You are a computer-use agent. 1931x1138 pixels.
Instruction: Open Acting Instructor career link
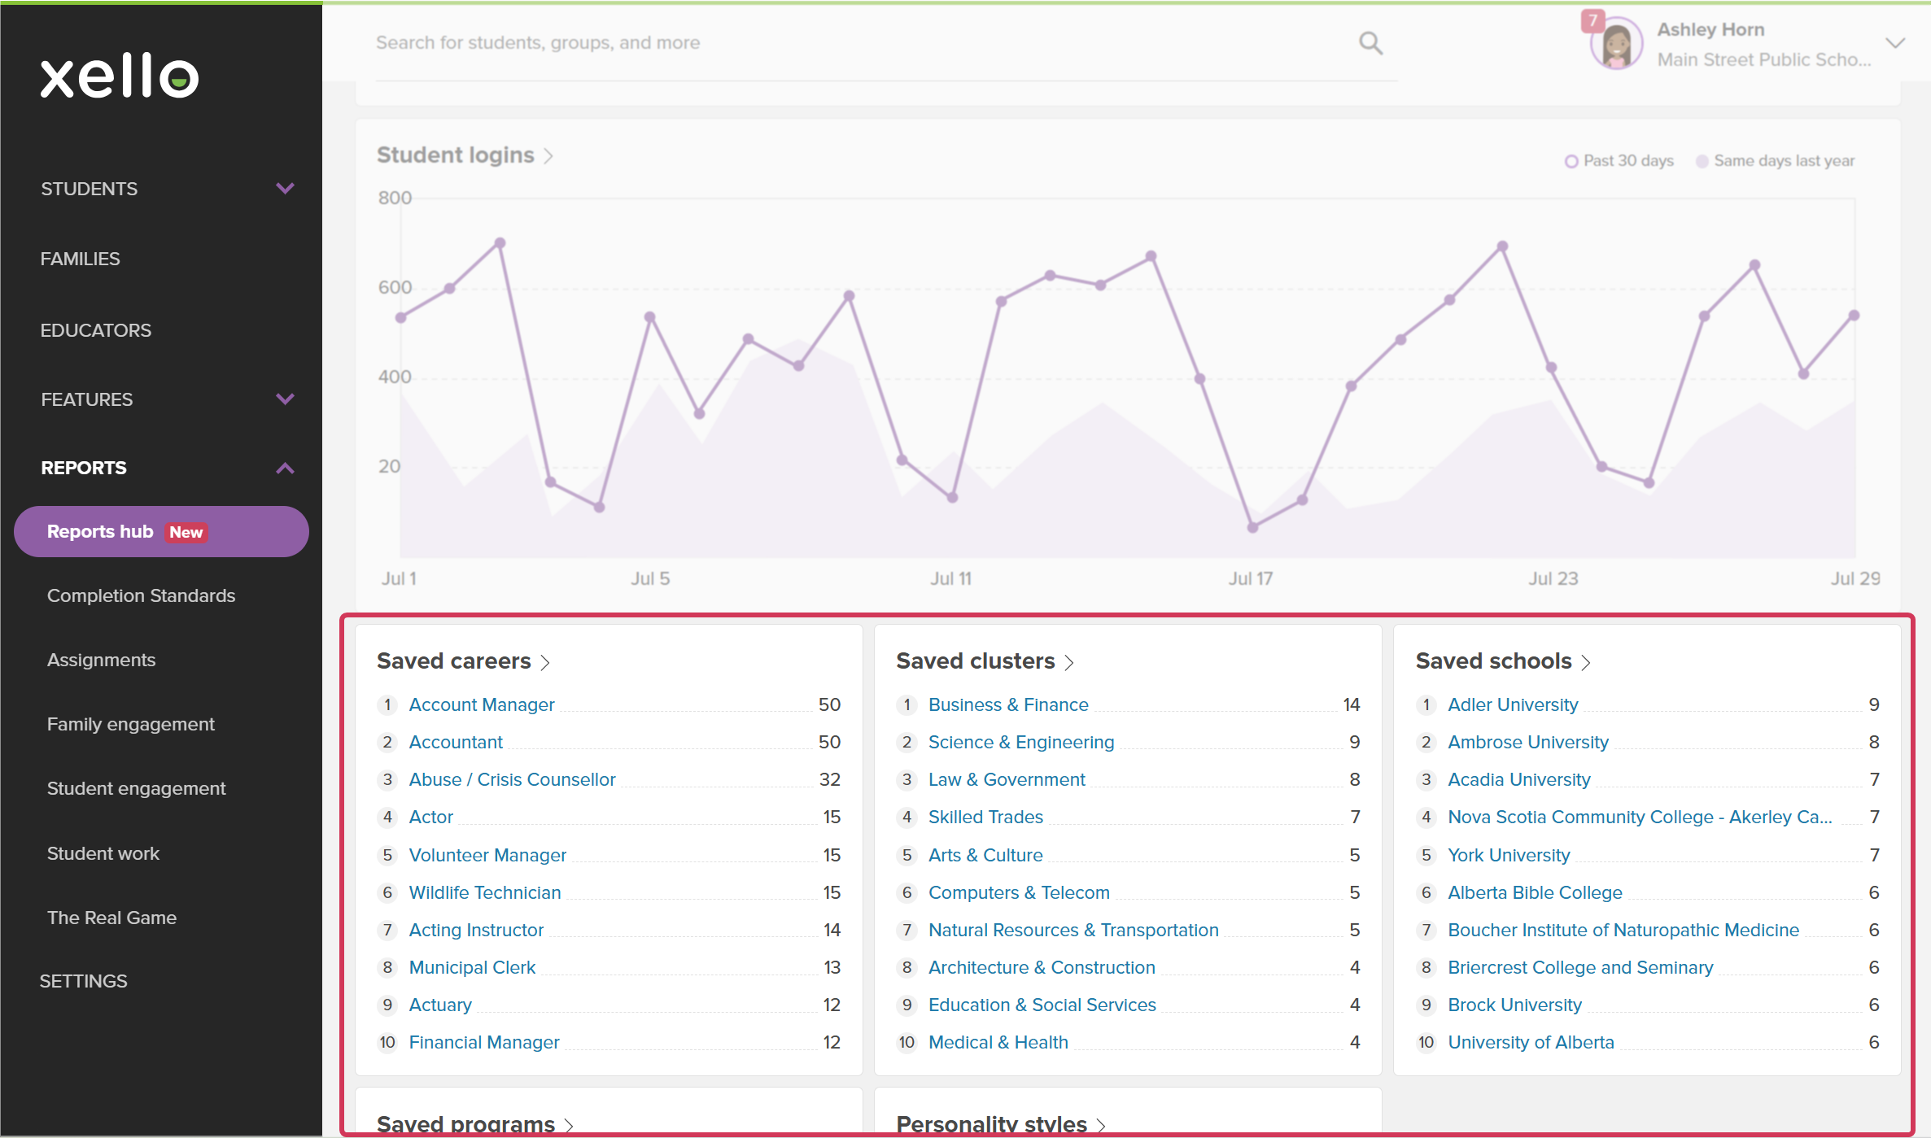click(476, 930)
